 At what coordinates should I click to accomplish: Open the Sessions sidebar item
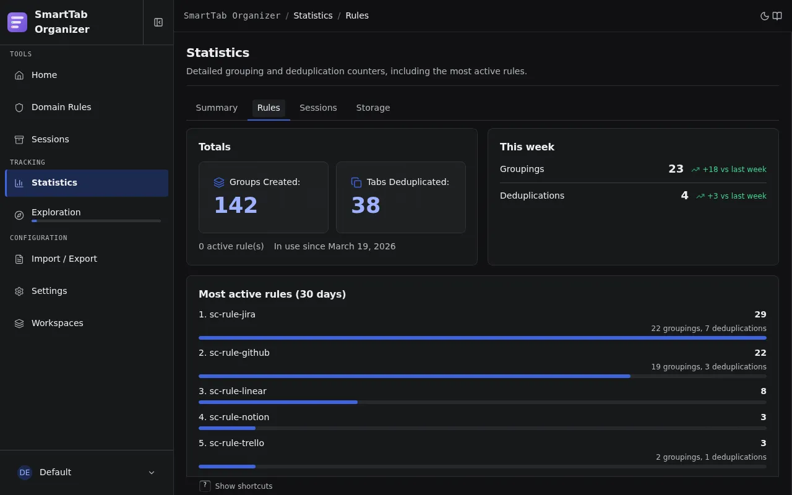click(x=87, y=139)
